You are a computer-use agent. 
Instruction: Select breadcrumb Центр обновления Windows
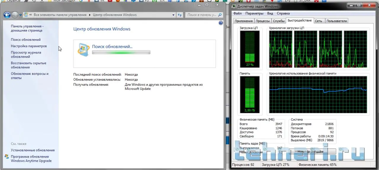(115, 15)
